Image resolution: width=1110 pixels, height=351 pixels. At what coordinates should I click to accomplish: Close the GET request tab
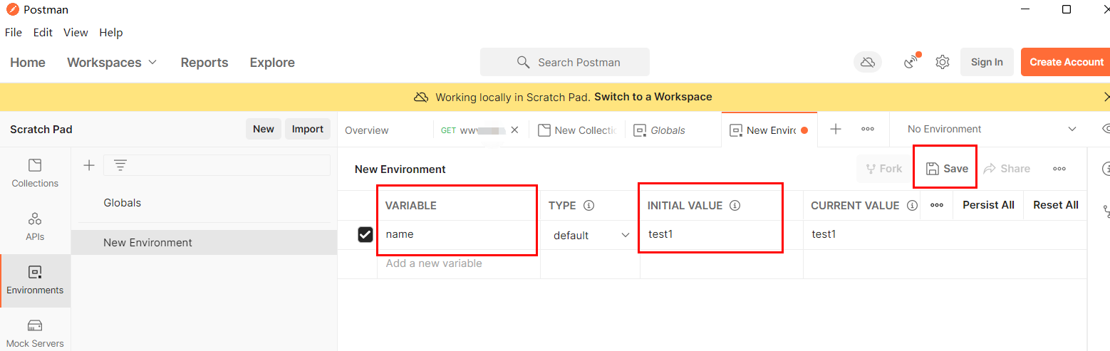click(514, 130)
